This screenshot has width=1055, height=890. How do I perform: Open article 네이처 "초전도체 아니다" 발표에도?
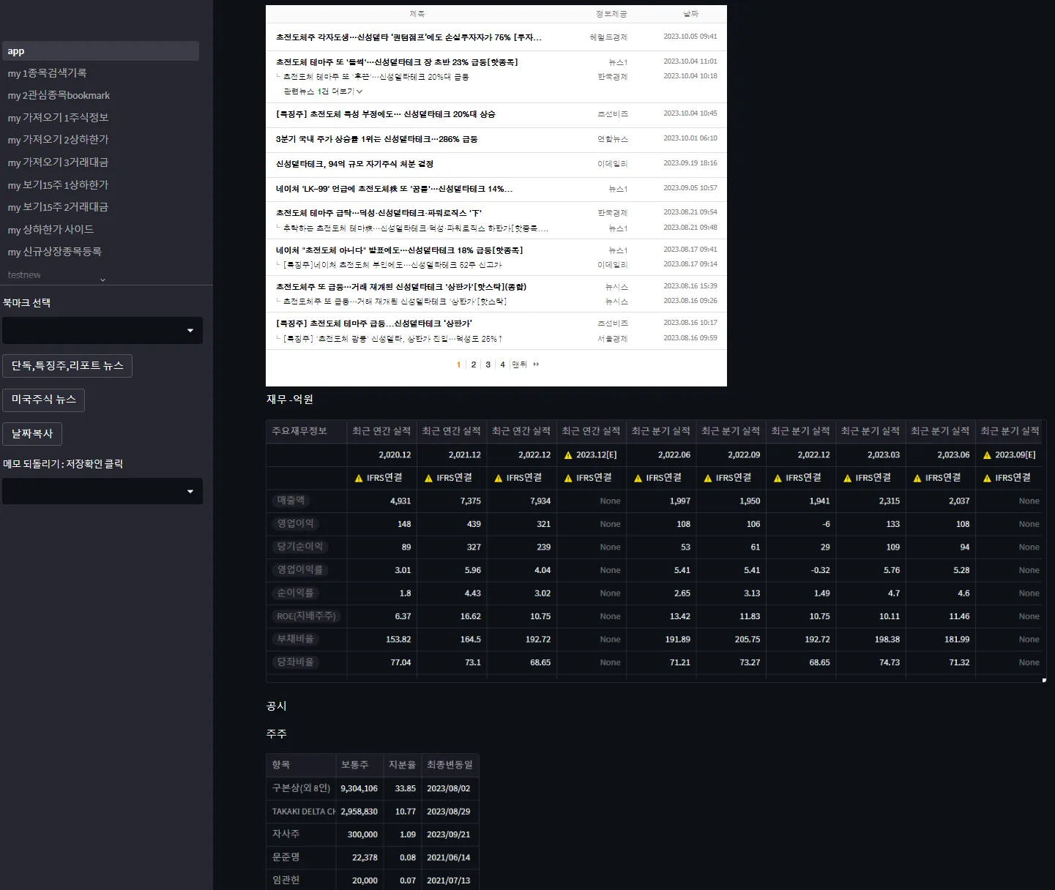coord(399,250)
